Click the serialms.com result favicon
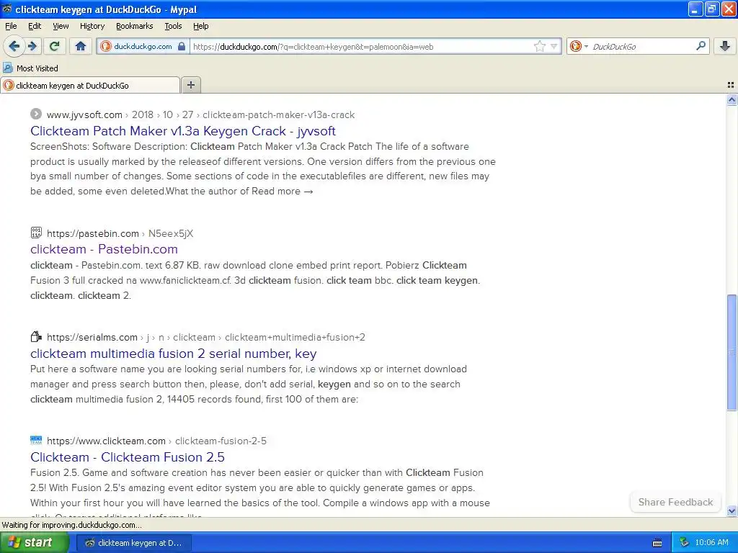 (x=36, y=337)
